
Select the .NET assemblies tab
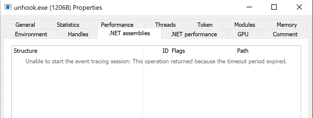click(x=129, y=33)
